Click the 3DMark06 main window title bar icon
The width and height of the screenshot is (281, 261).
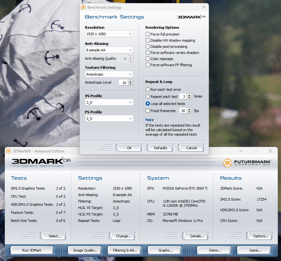click(x=8, y=151)
